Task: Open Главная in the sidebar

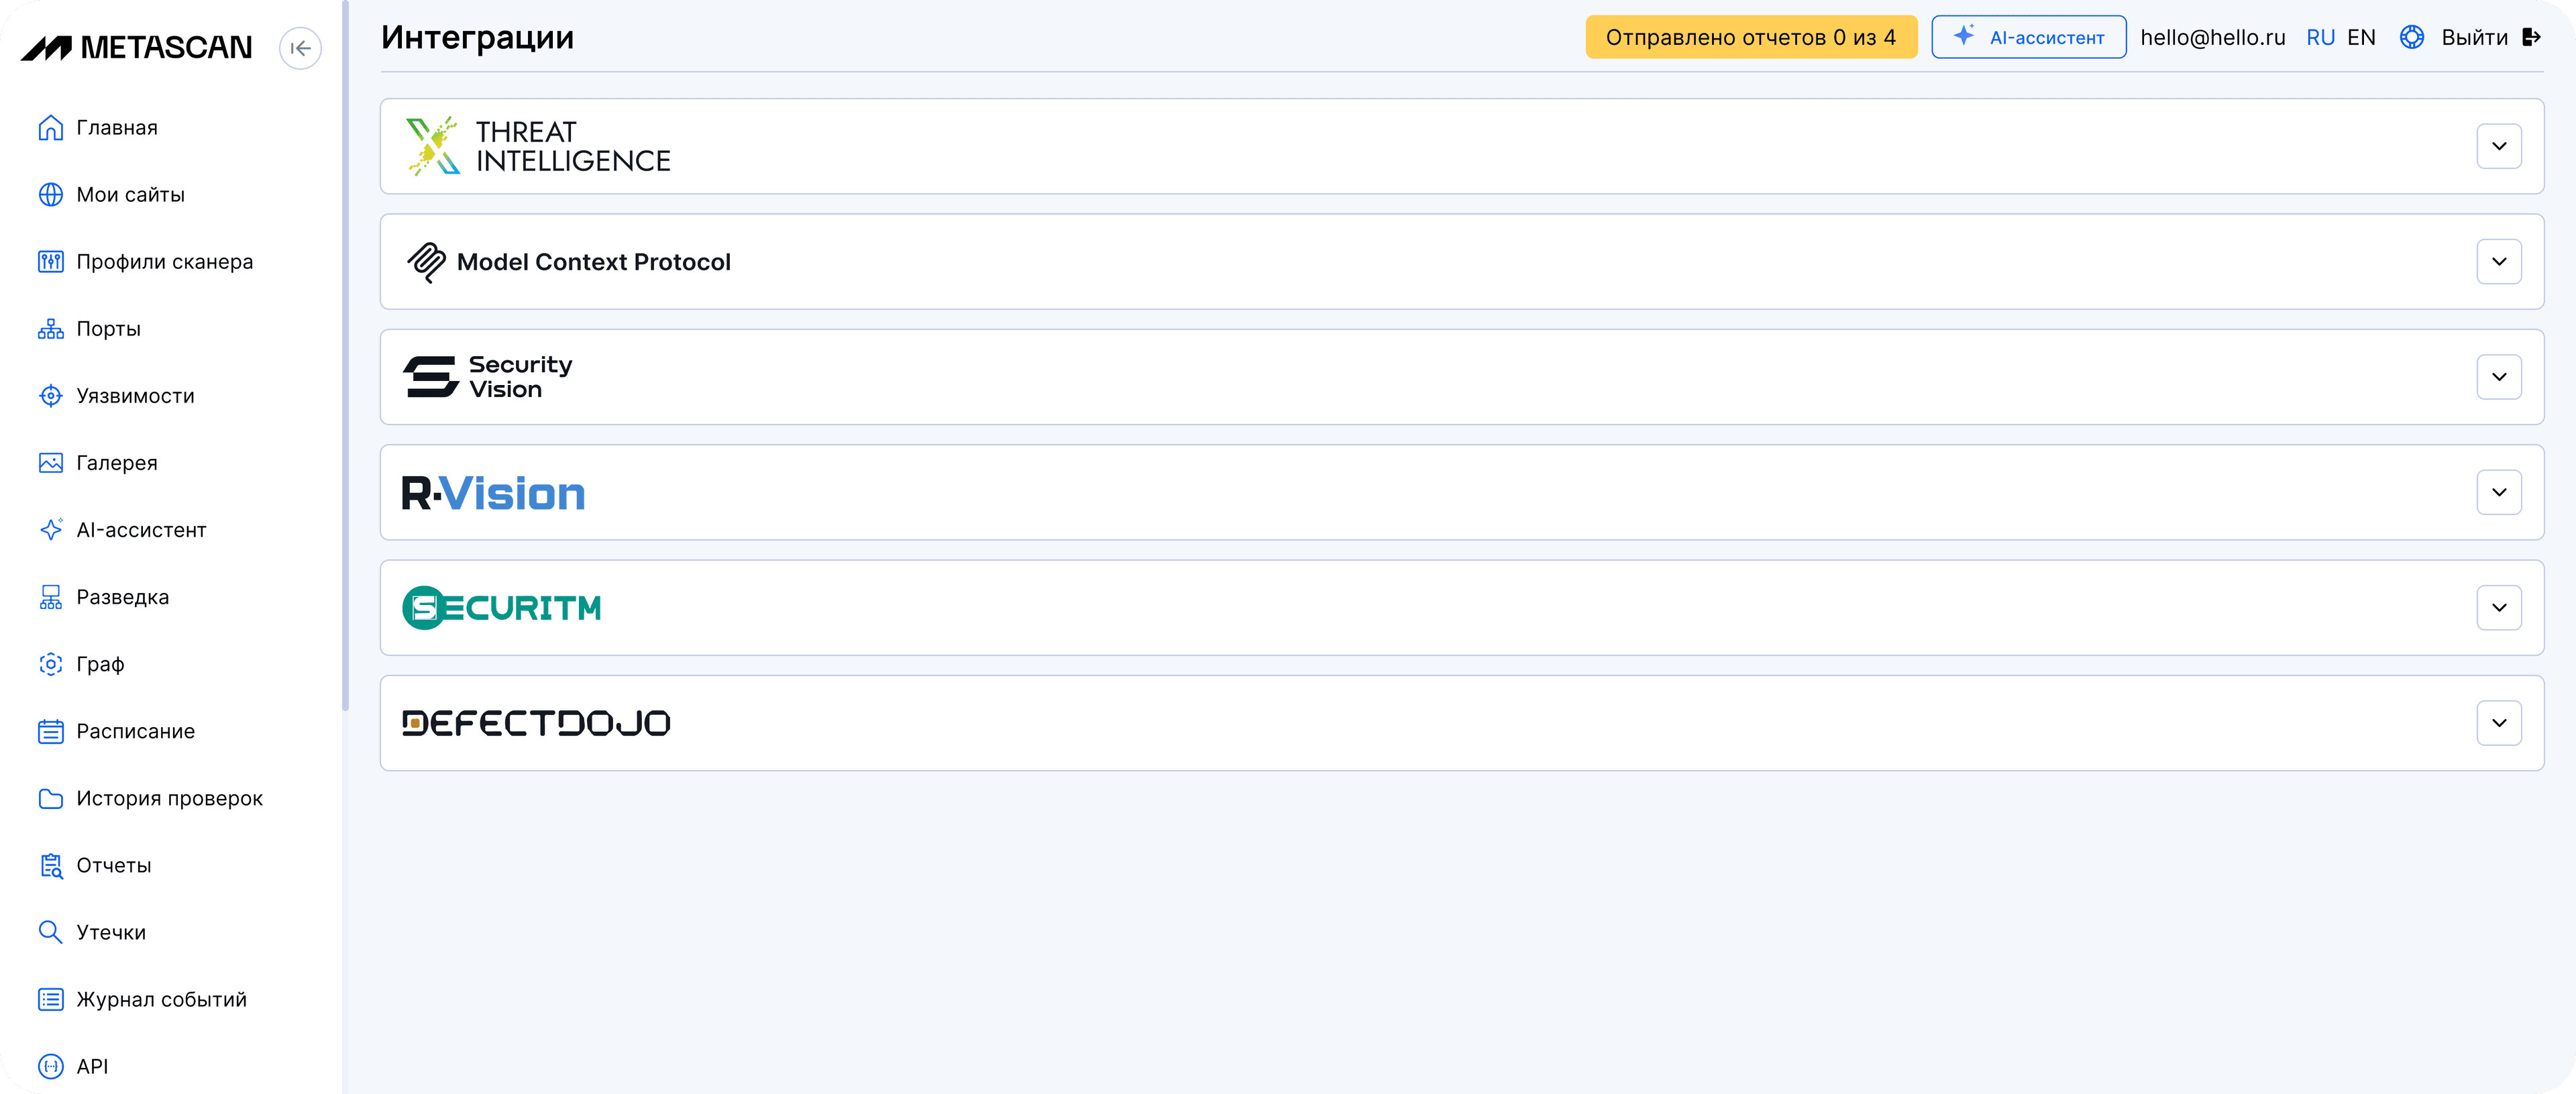Action: pyautogui.click(x=117, y=128)
